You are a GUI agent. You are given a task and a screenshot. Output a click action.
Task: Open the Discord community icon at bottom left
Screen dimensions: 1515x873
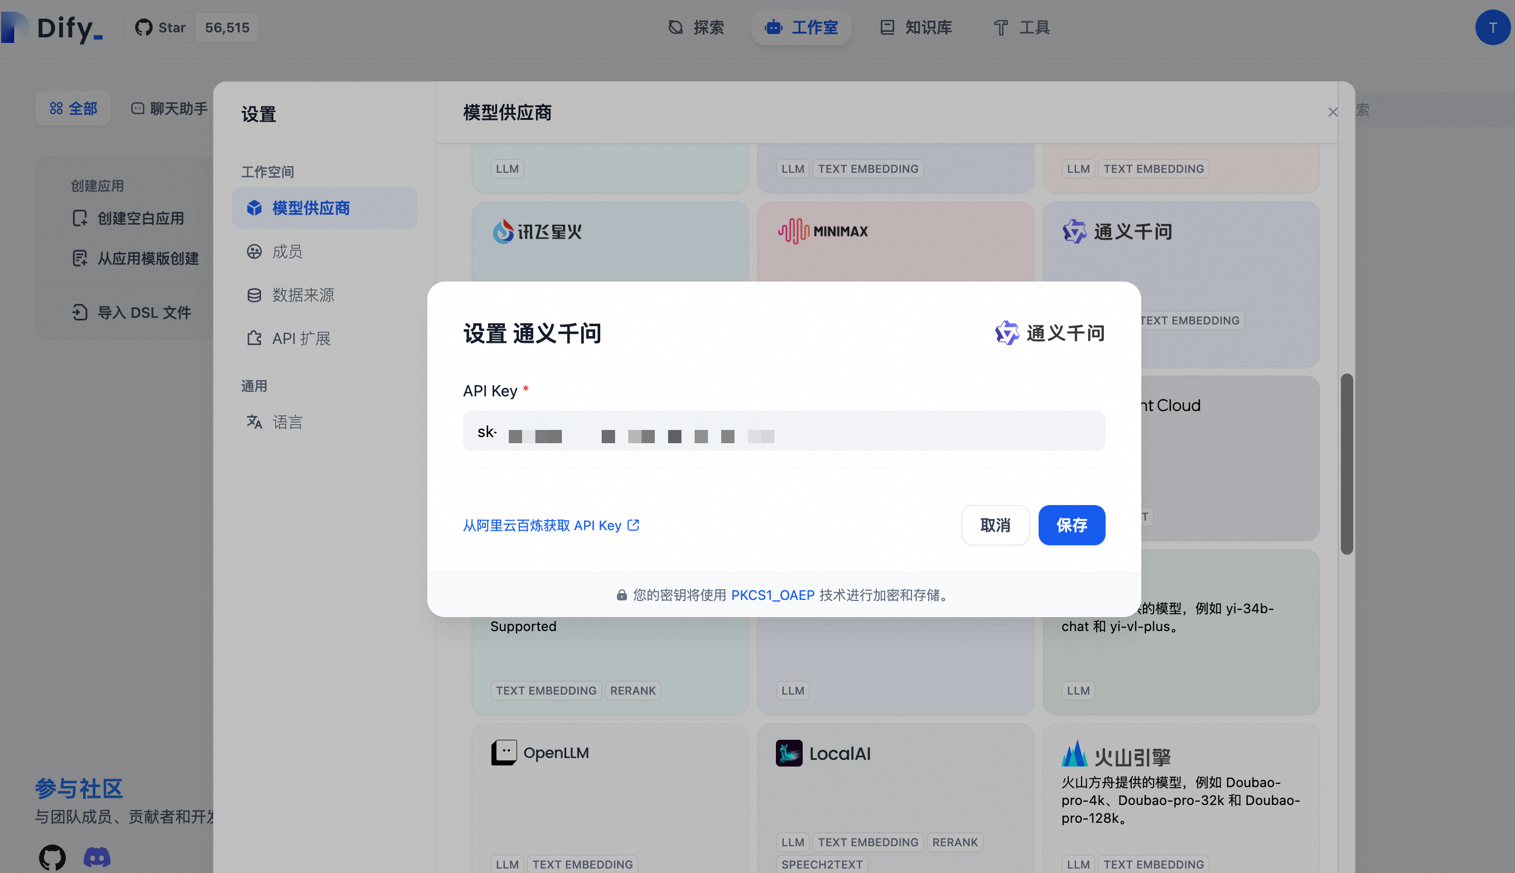98,857
